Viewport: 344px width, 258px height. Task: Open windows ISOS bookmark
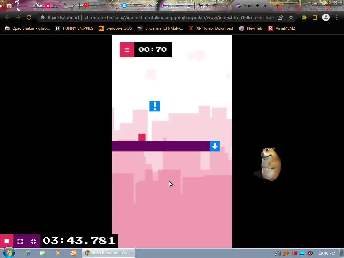(116, 28)
